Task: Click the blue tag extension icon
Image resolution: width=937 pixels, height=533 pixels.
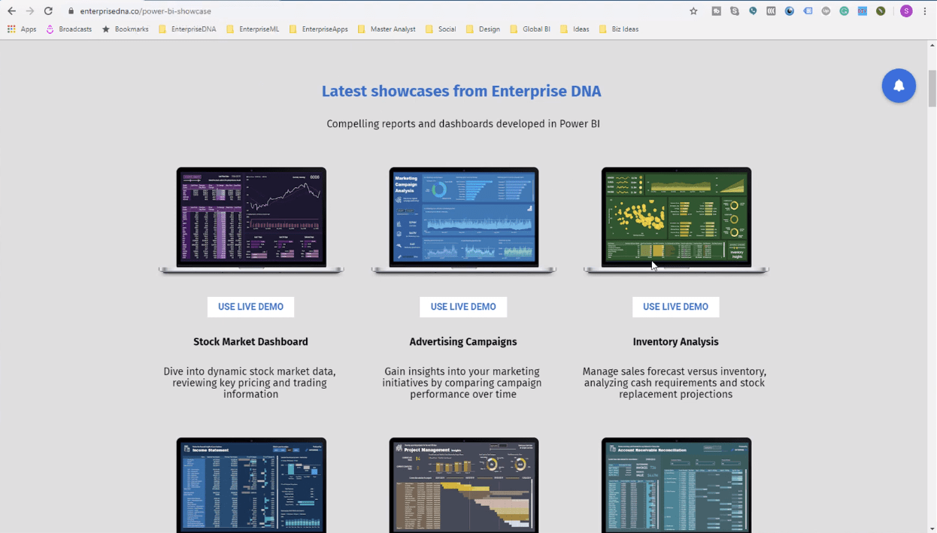Action: coord(808,11)
